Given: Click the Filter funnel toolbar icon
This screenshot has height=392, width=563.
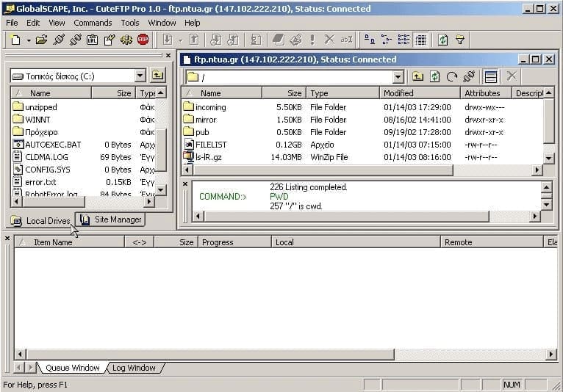Looking at the screenshot, I should click(460, 40).
